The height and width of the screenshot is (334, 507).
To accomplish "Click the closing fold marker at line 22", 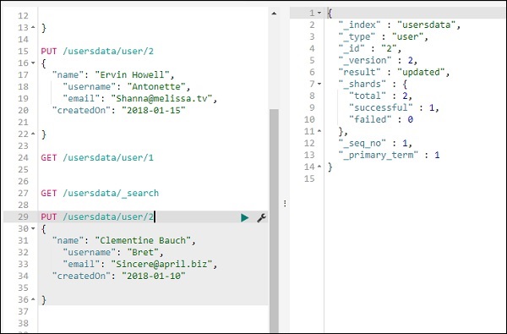I will 33,134.
